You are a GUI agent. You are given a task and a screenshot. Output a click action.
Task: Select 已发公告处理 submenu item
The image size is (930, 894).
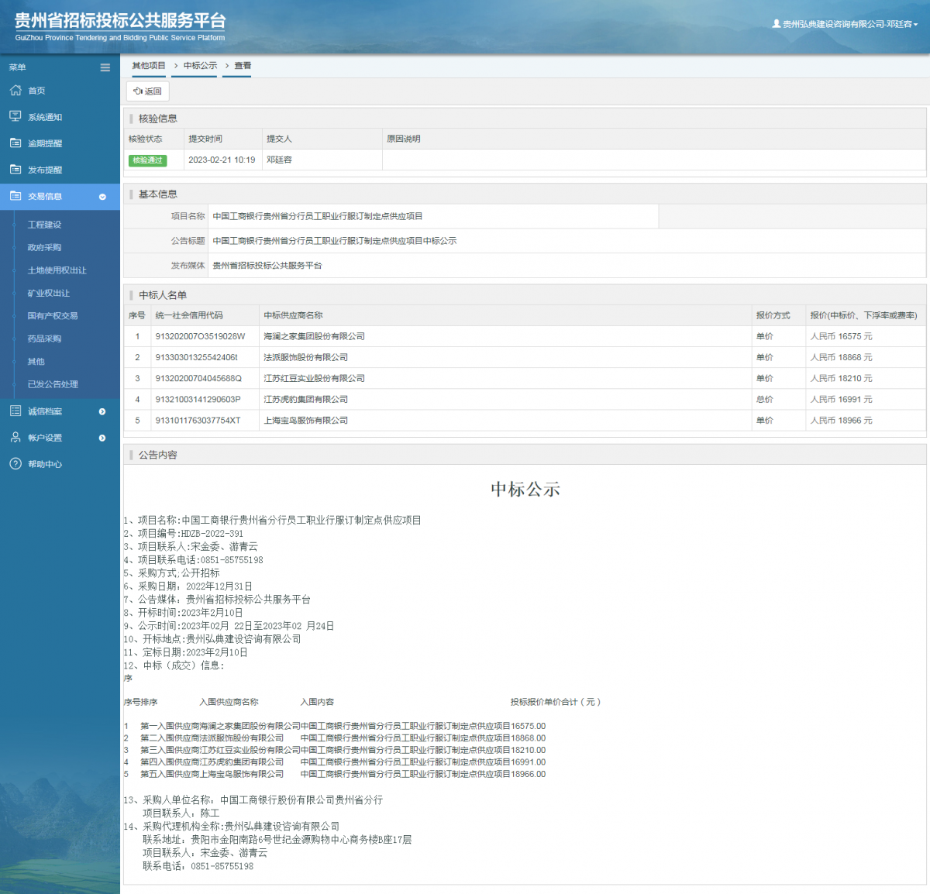(53, 384)
